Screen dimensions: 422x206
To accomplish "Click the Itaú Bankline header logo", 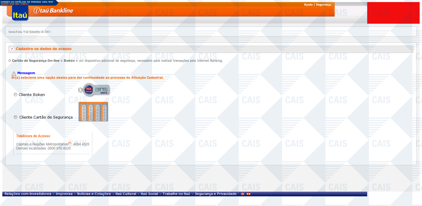I will [x=53, y=11].
